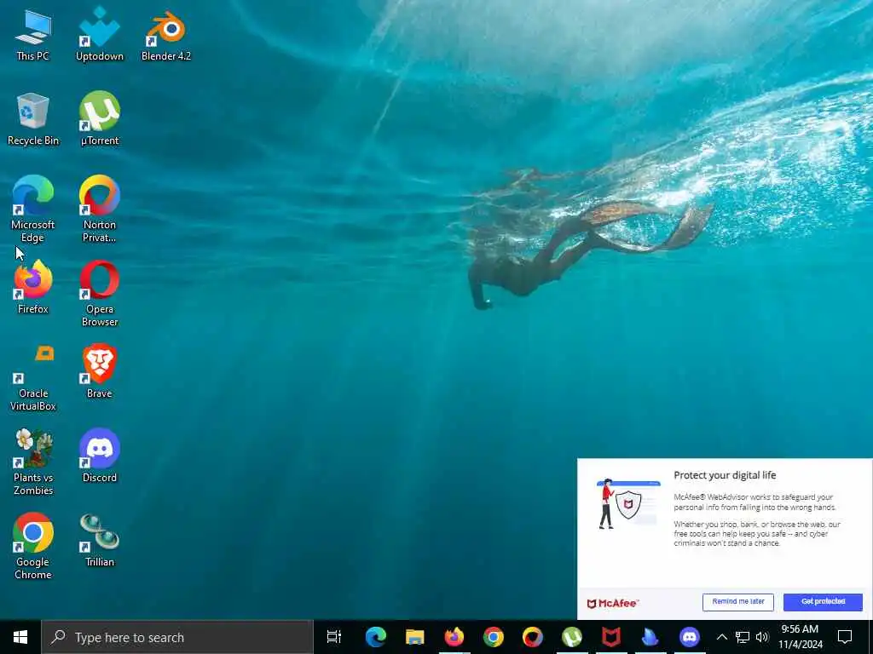
Task: Open the blue flame app on taskbar
Action: click(x=650, y=637)
